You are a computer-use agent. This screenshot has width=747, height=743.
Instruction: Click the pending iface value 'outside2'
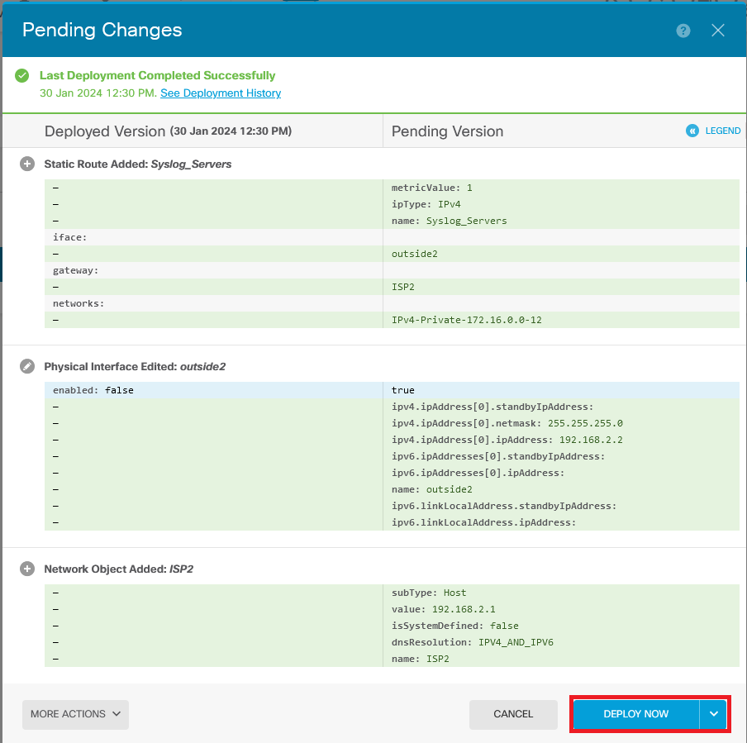(415, 254)
